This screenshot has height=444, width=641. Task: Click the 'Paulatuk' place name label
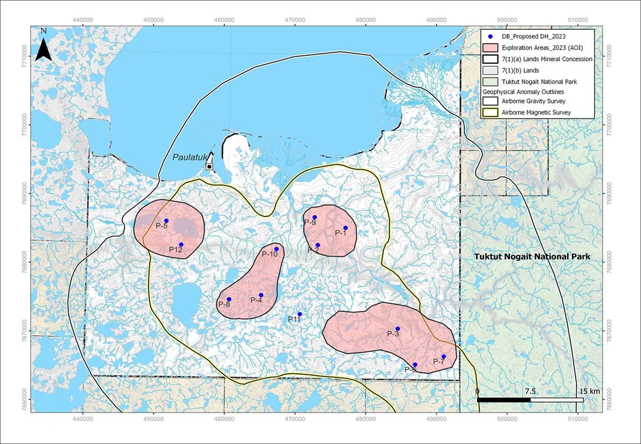[189, 157]
